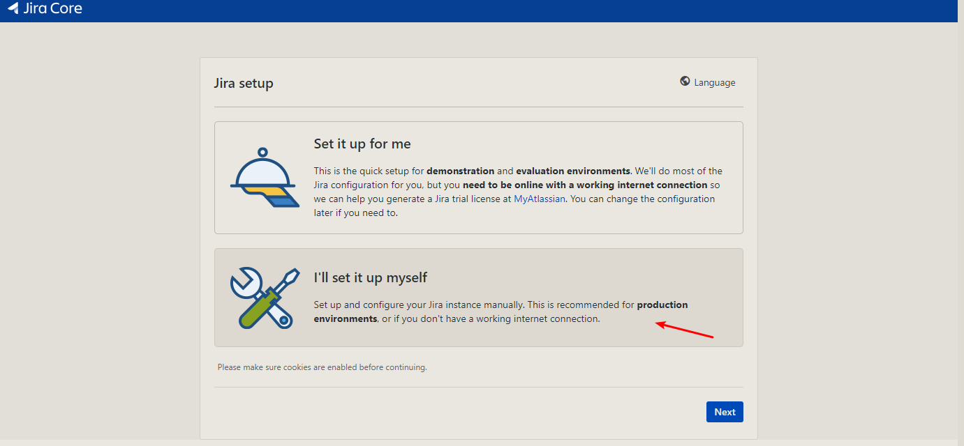Open the Language selector
Image resolution: width=964 pixels, height=446 pixels.
708,82
